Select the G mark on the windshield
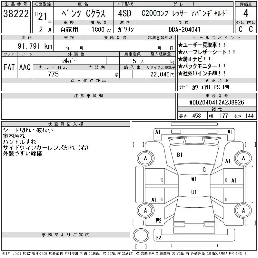The image size is (258, 258). point(204,170)
